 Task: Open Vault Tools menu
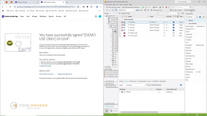(x=121, y=4)
